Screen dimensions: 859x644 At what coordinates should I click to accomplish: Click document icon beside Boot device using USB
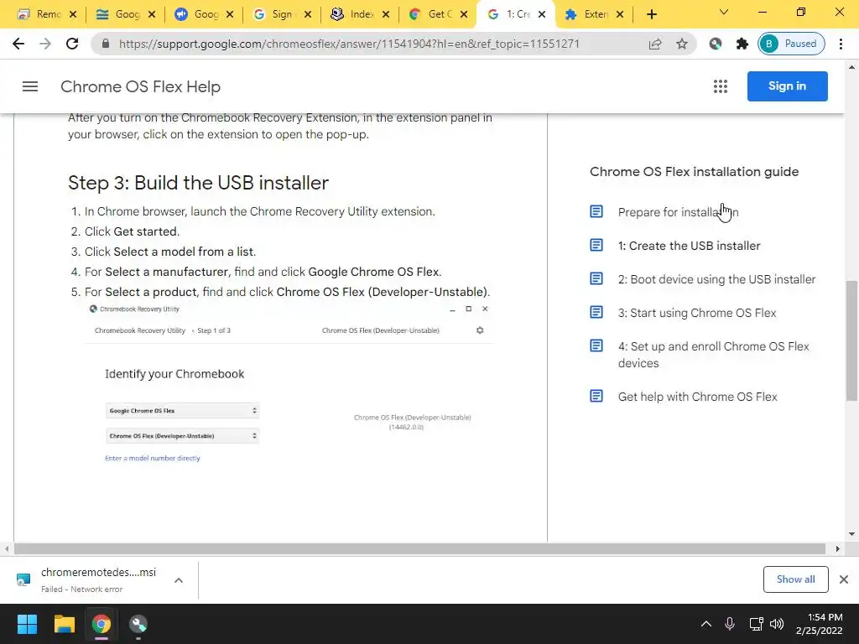(x=596, y=278)
